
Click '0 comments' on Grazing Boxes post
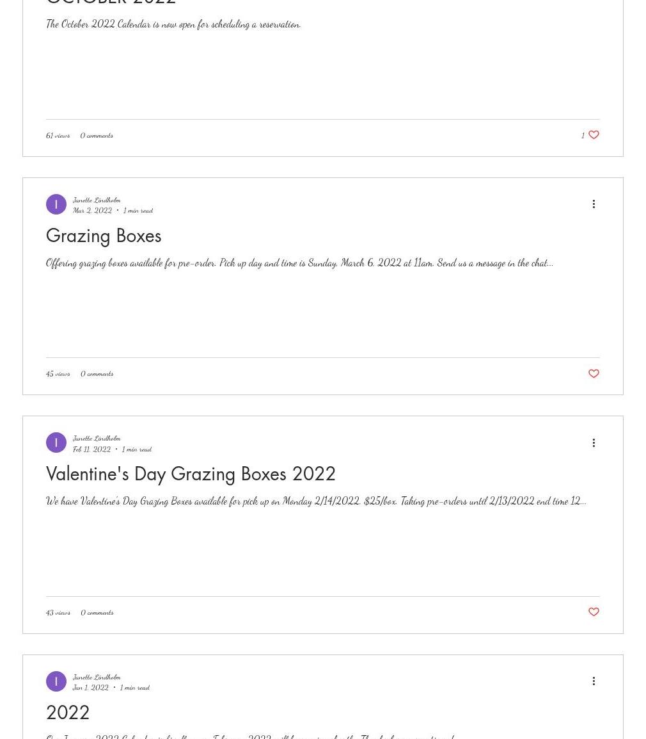(x=97, y=374)
